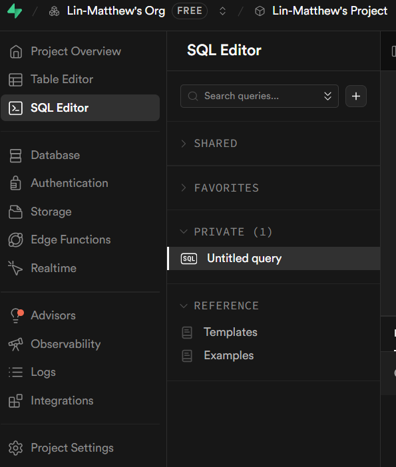The image size is (396, 467).
Task: Select SQL Editor in sidebar
Action: point(80,108)
